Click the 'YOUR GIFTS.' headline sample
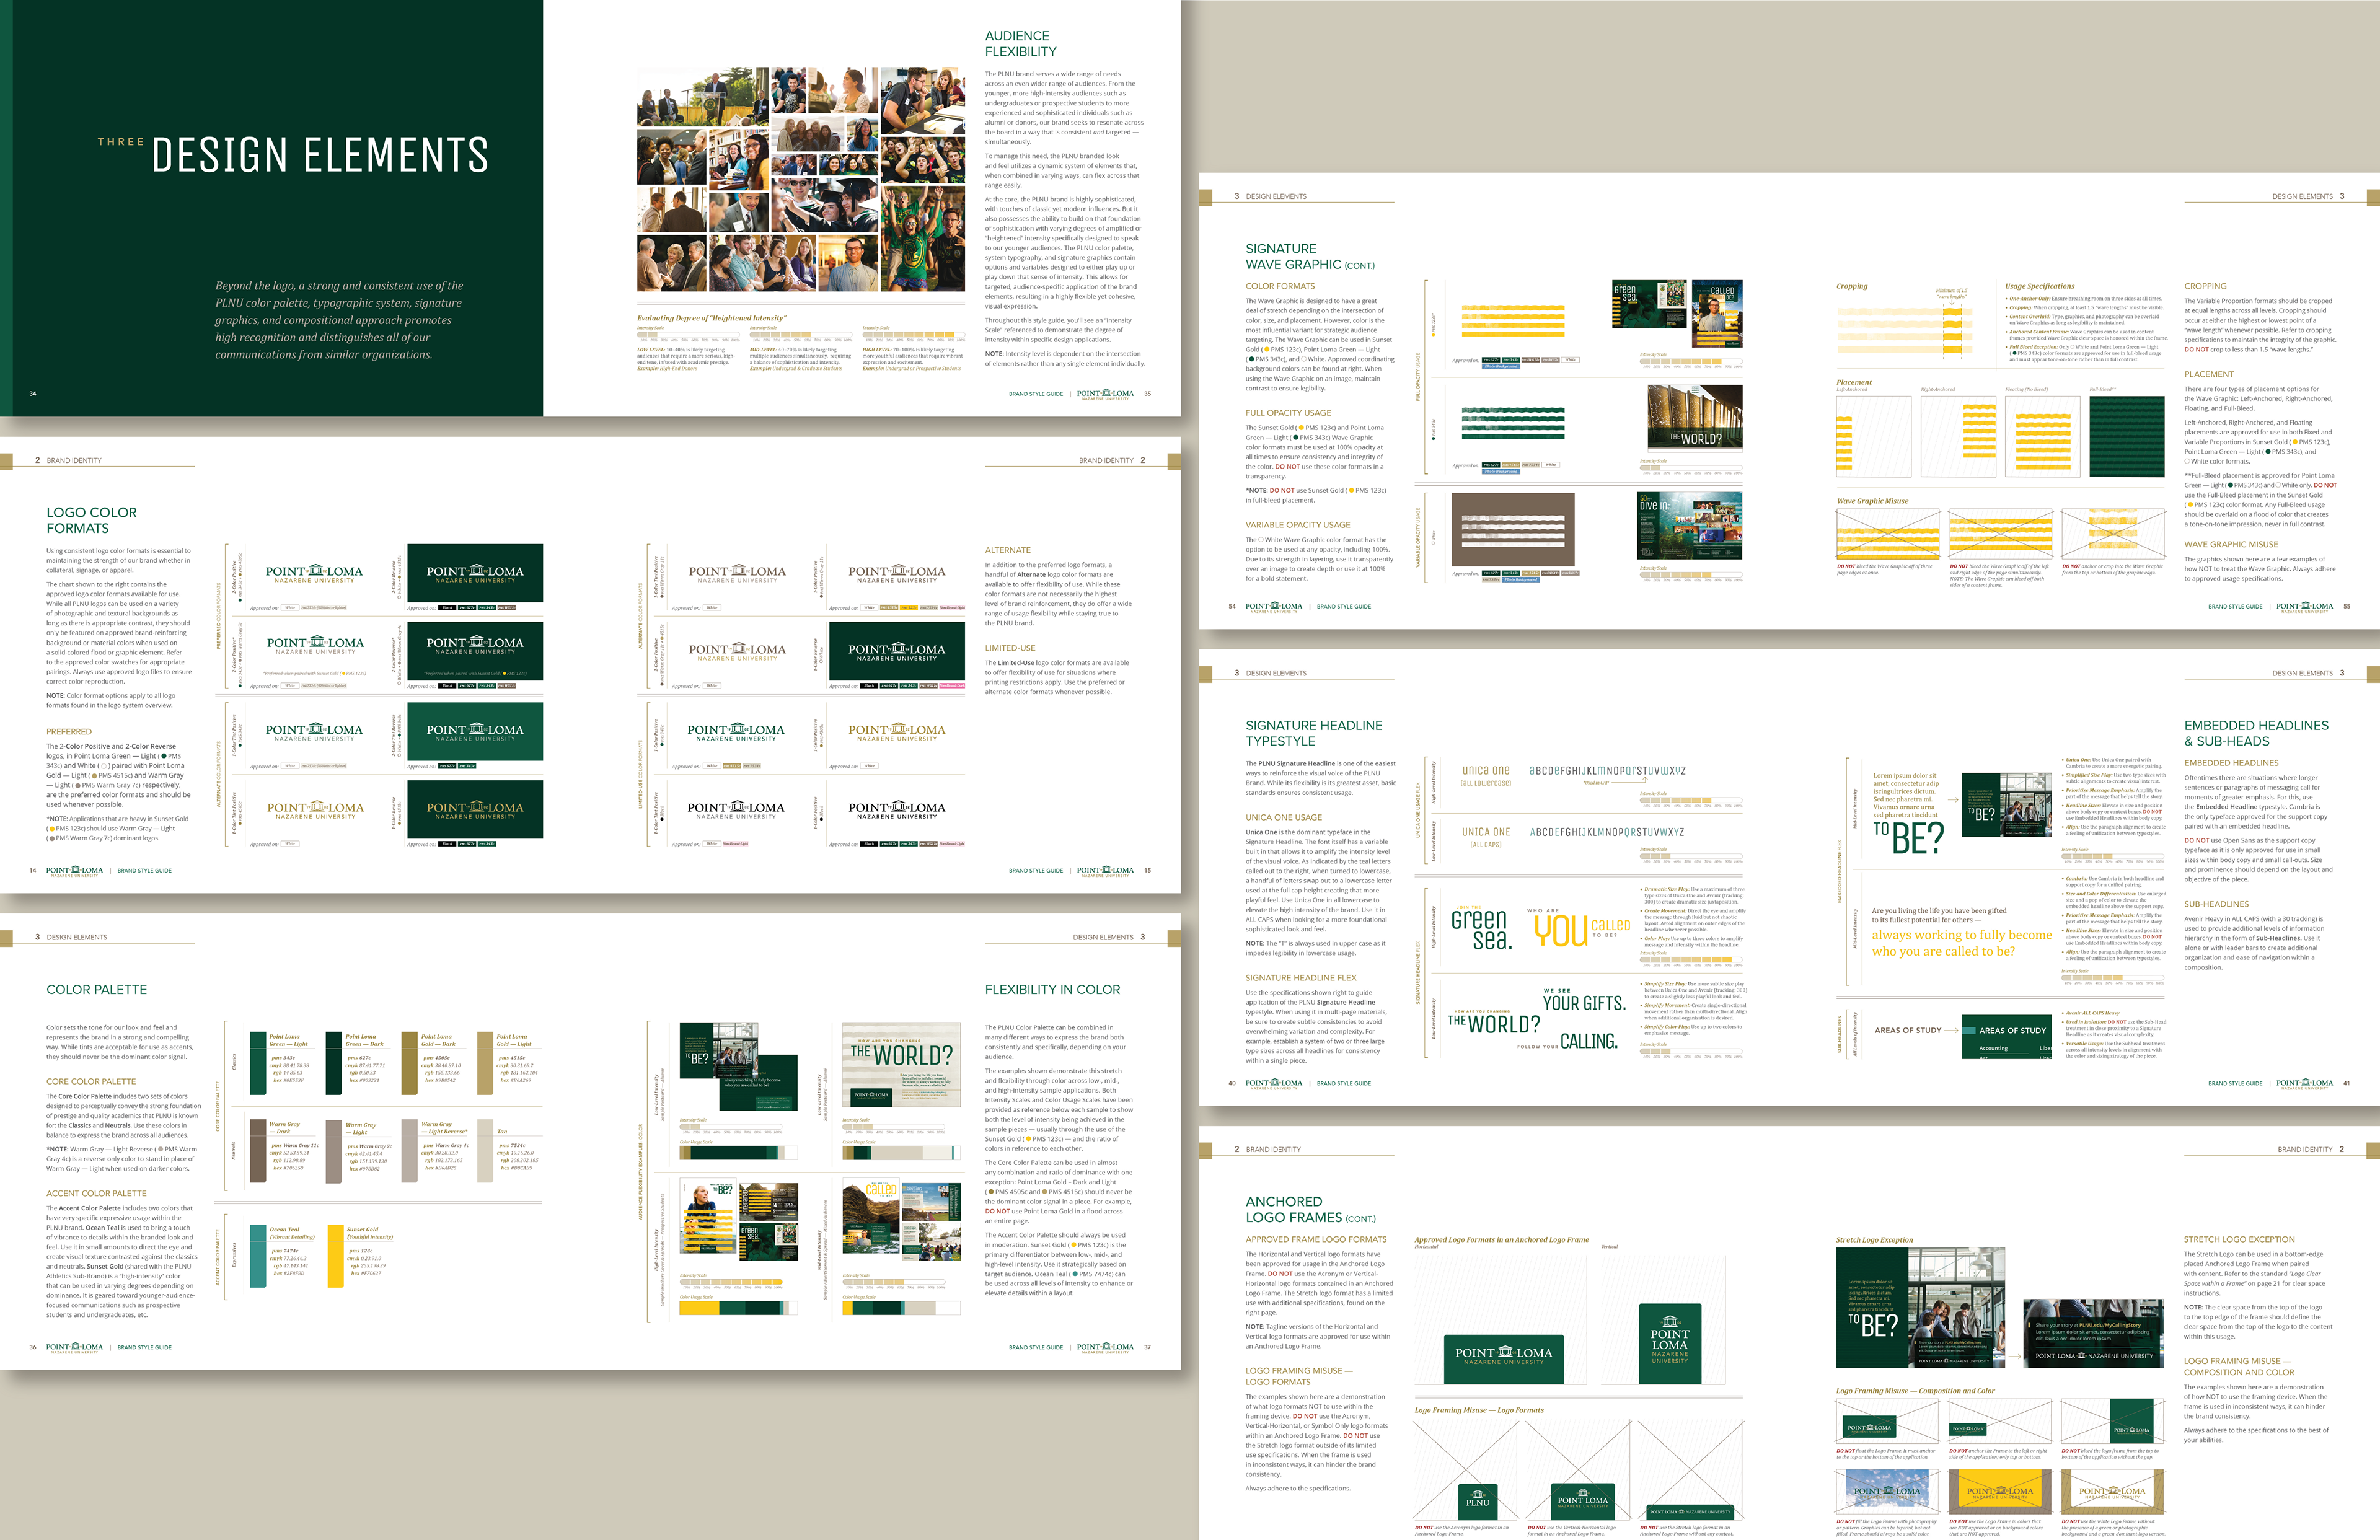2380x1540 pixels. coord(1584,1003)
